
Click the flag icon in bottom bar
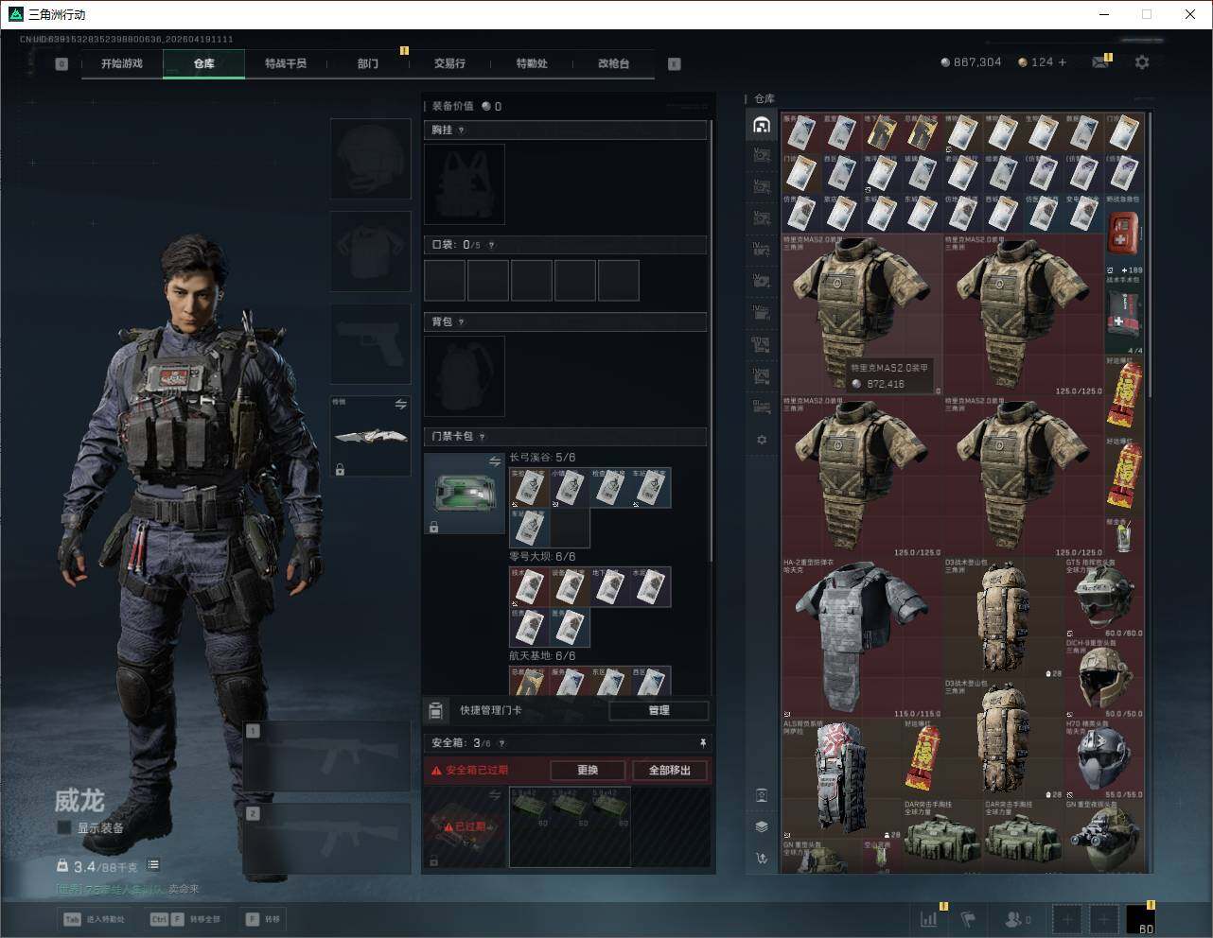[x=968, y=919]
